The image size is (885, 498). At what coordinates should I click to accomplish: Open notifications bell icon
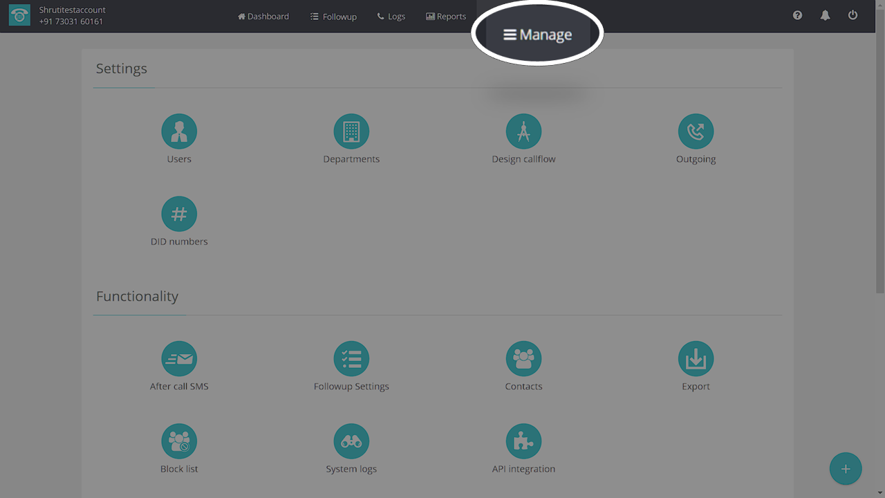(825, 15)
